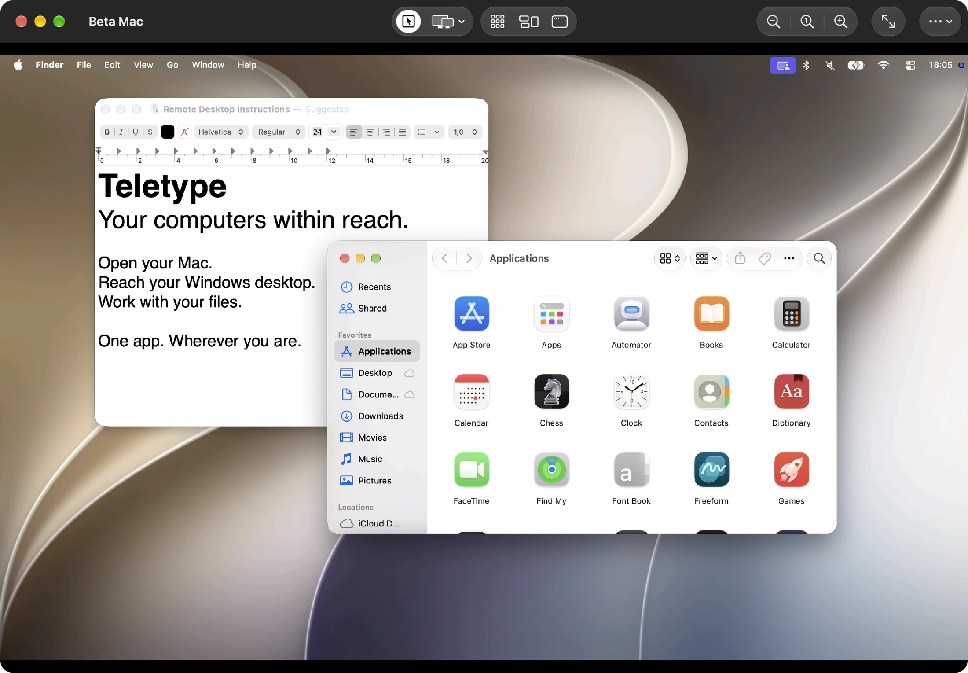This screenshot has height=673, width=968.
Task: Open search in Finder window
Action: click(x=819, y=258)
